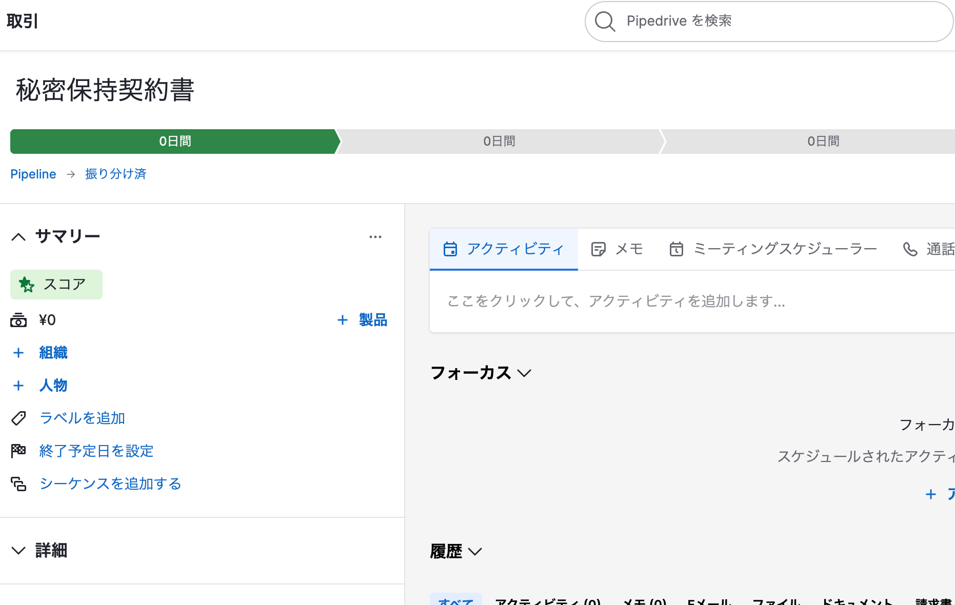Viewport: 955px width, 605px height.
Task: Click the label tag icon
Action: click(x=18, y=418)
